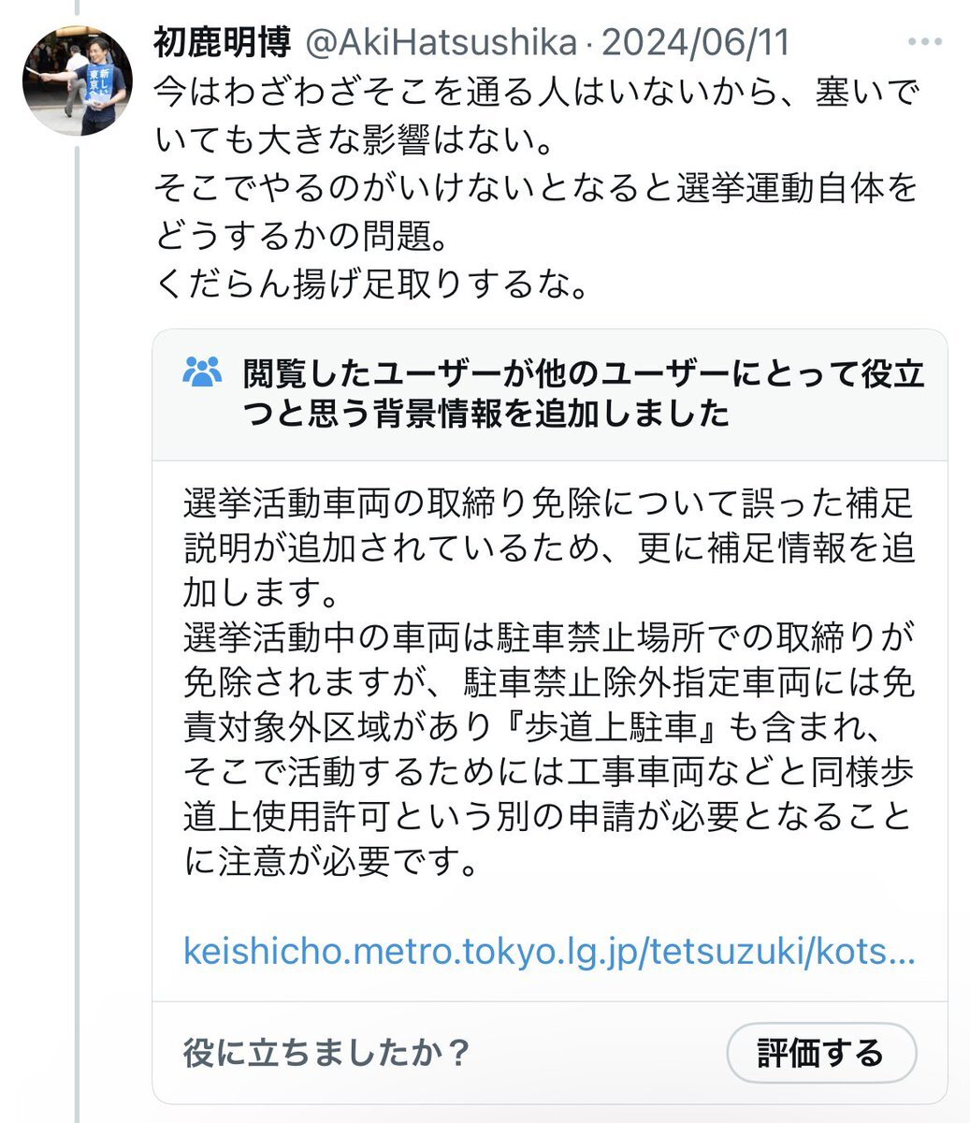The height and width of the screenshot is (1123, 970).
Task: Rate the note with 評価する button
Action: tap(821, 1053)
